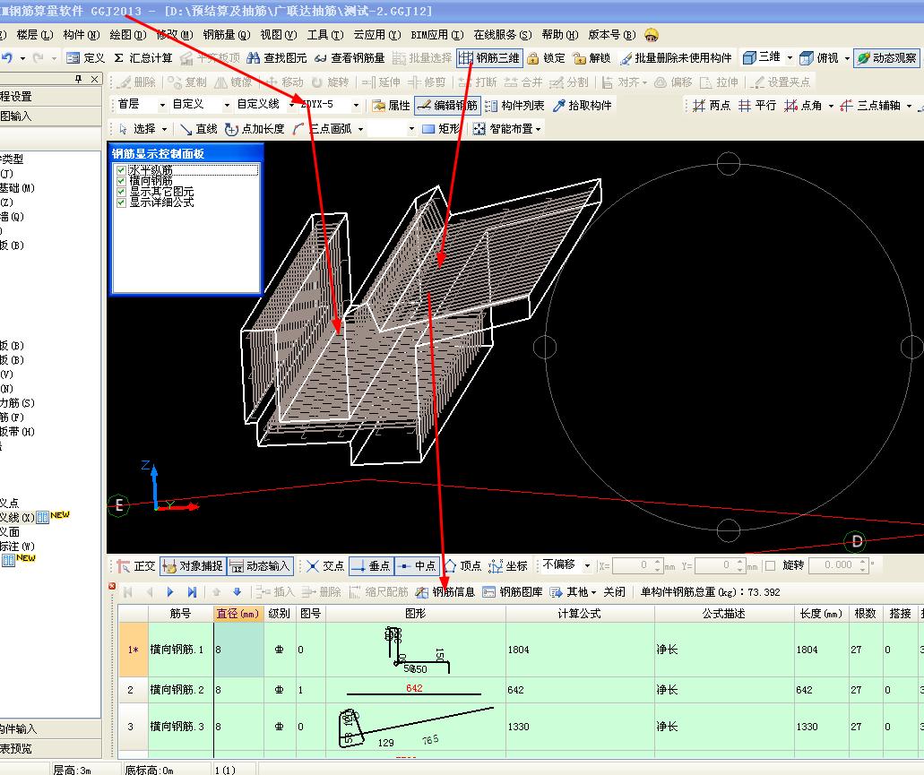
Task: Run 汇总计算 summary calculation
Action: [x=143, y=57]
